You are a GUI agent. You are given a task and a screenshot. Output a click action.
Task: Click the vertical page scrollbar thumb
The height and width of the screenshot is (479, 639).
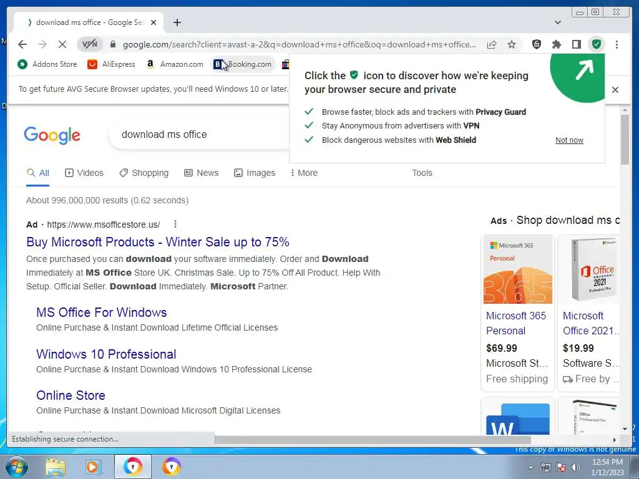pyautogui.click(x=625, y=139)
